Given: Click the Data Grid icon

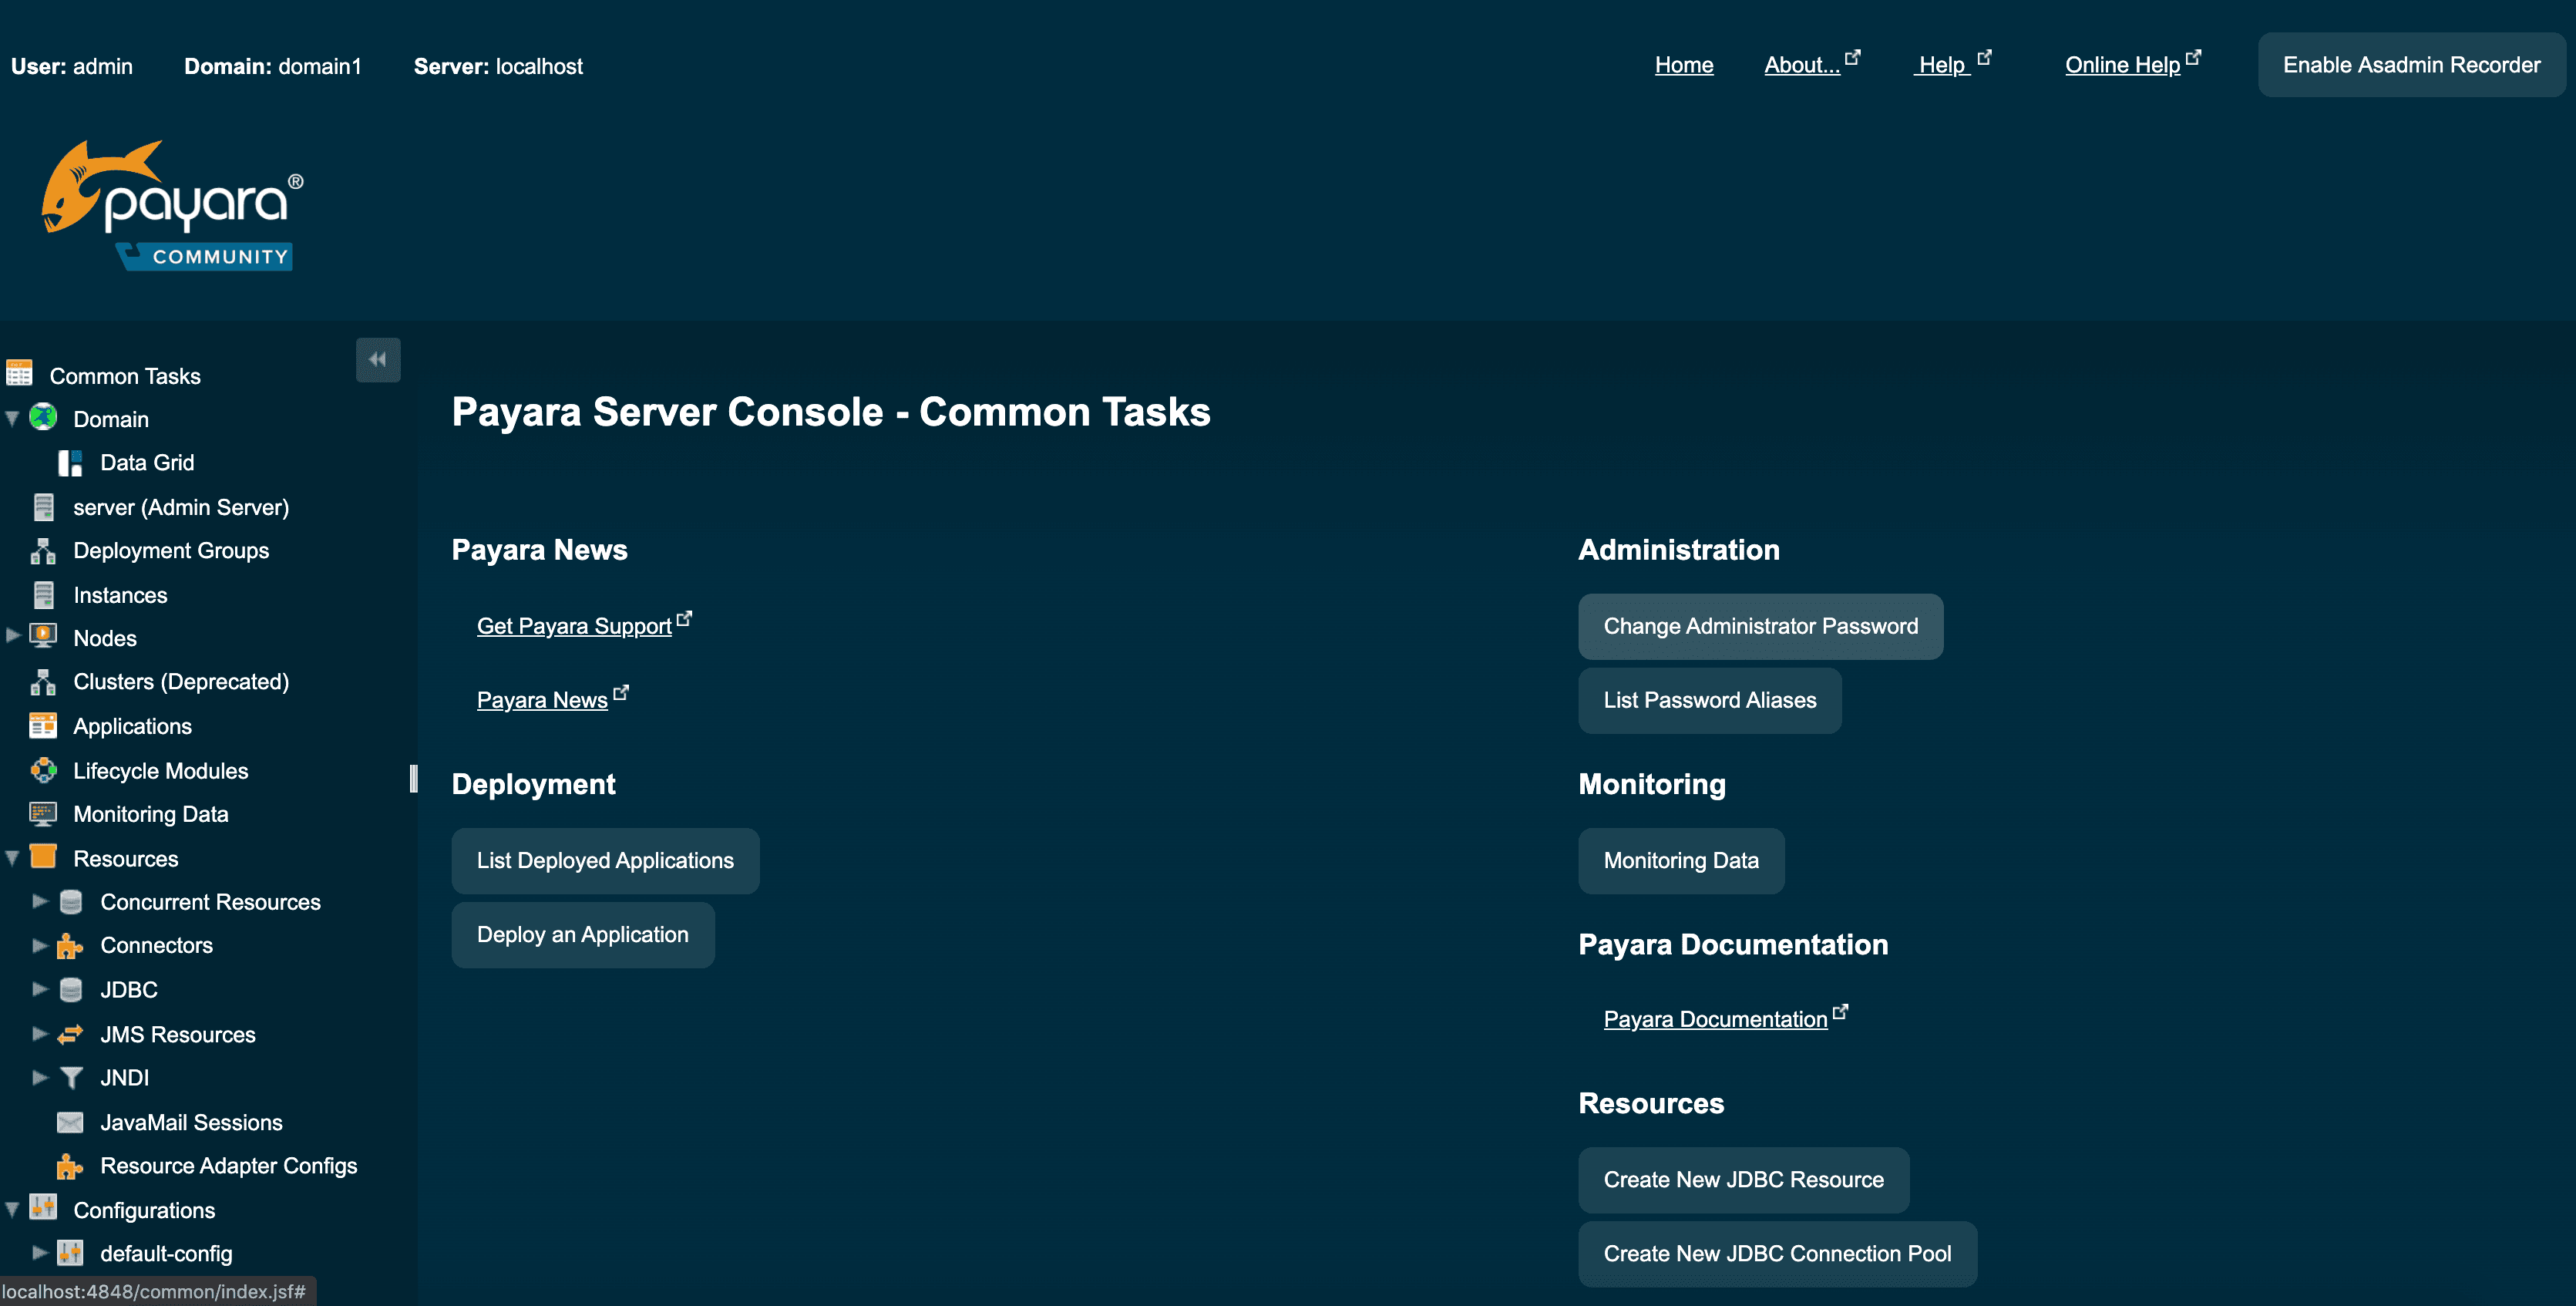Looking at the screenshot, I should coord(70,462).
